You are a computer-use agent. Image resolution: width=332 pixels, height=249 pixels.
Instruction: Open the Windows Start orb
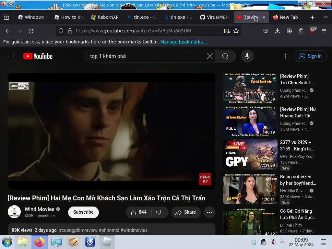click(7, 242)
